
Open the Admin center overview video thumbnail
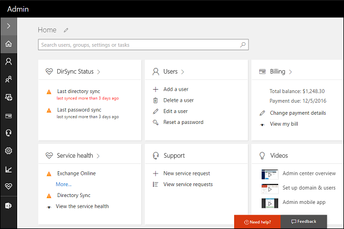270,174
